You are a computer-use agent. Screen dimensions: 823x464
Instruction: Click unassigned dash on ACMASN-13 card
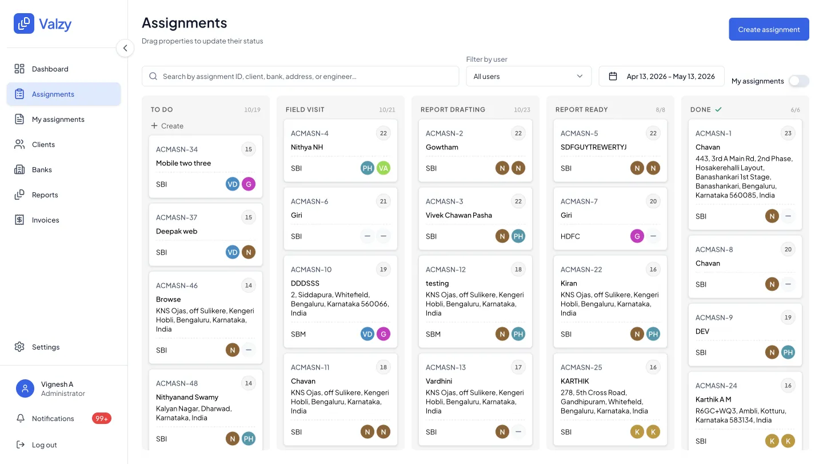(x=518, y=432)
